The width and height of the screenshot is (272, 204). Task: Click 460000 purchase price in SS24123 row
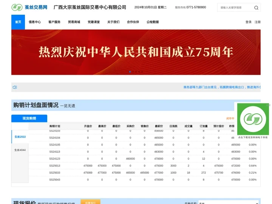[x=130, y=159]
